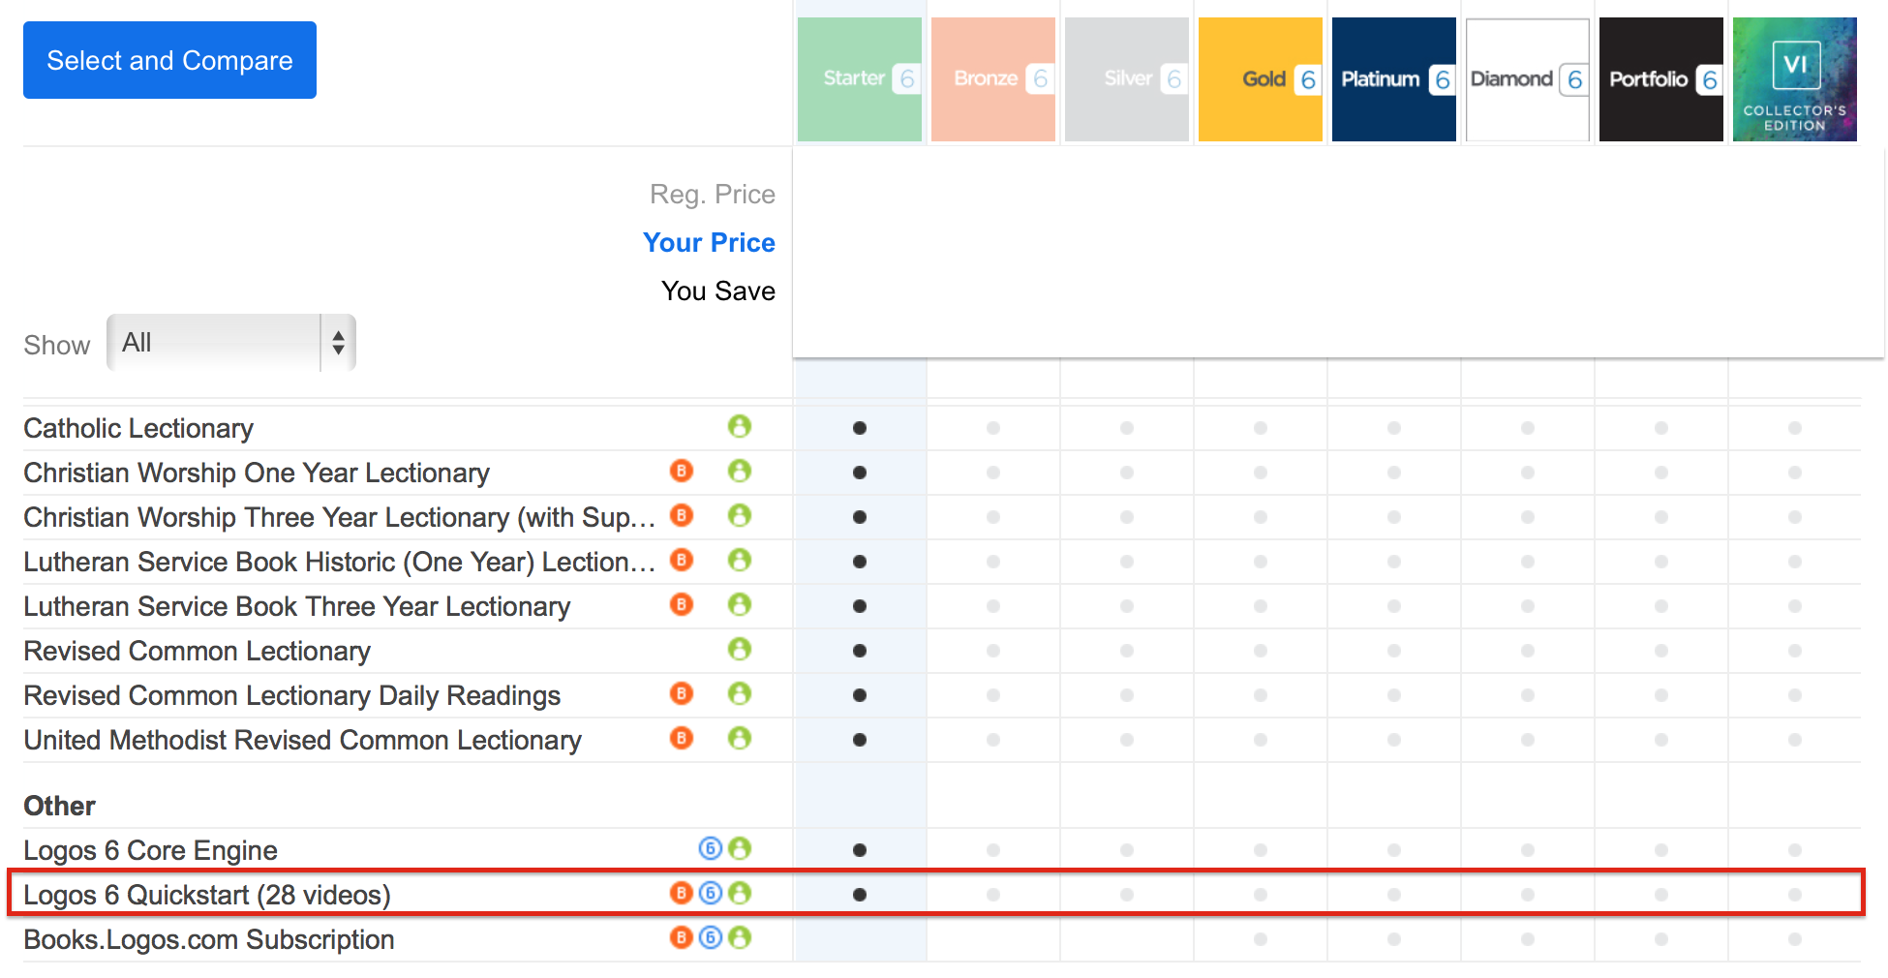Click Gold column dot for Books.Logos.com Subscription
1888x978 pixels.
pos(1261,939)
